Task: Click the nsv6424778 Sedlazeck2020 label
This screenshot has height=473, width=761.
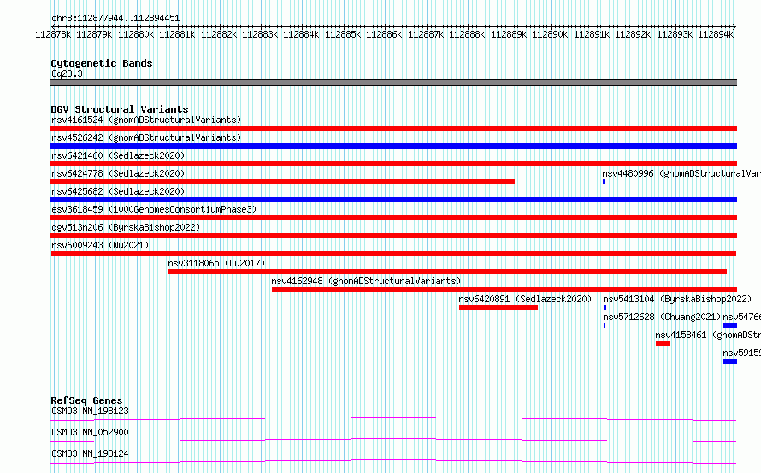Action: point(118,173)
